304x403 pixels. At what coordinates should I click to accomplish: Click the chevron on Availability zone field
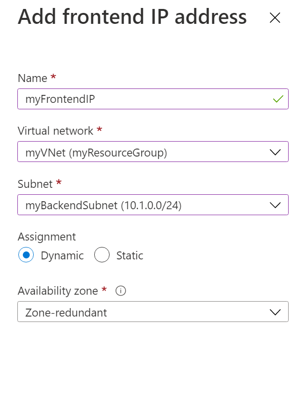tap(276, 312)
